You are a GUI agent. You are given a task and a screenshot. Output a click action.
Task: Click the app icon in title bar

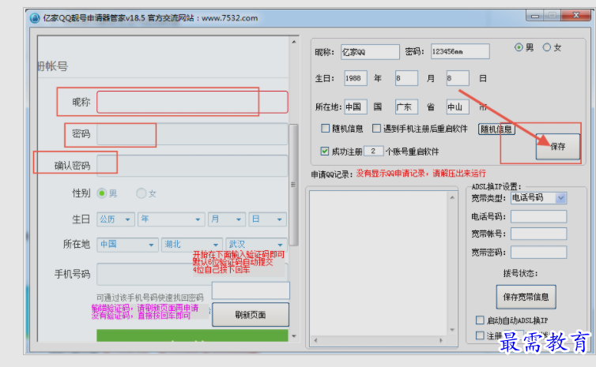click(x=35, y=18)
